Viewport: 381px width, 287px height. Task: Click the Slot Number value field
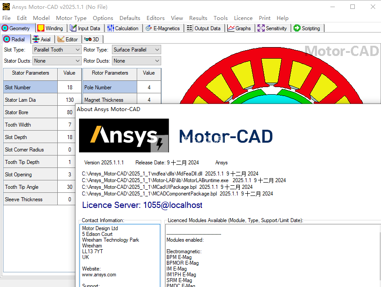click(x=69, y=88)
